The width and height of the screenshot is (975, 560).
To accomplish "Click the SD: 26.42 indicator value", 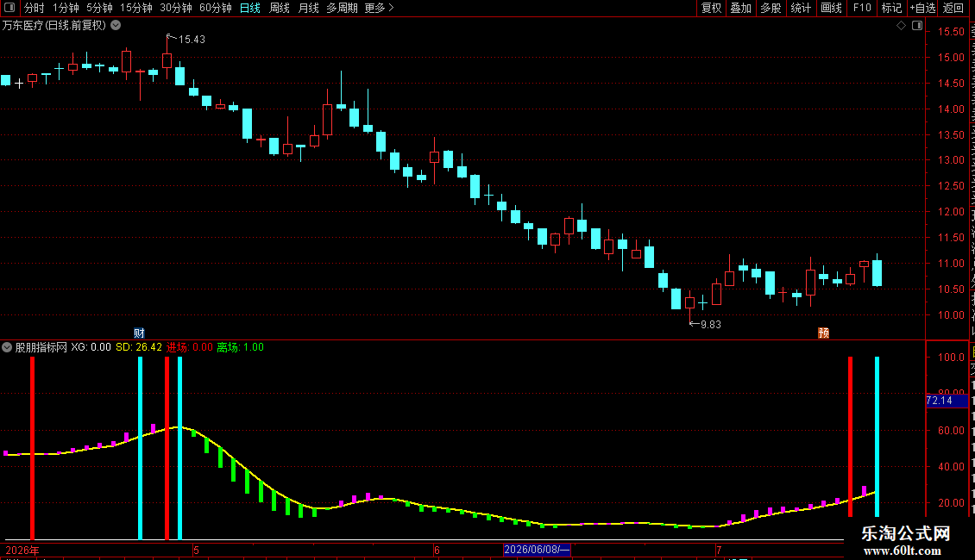I will pyautogui.click(x=139, y=348).
